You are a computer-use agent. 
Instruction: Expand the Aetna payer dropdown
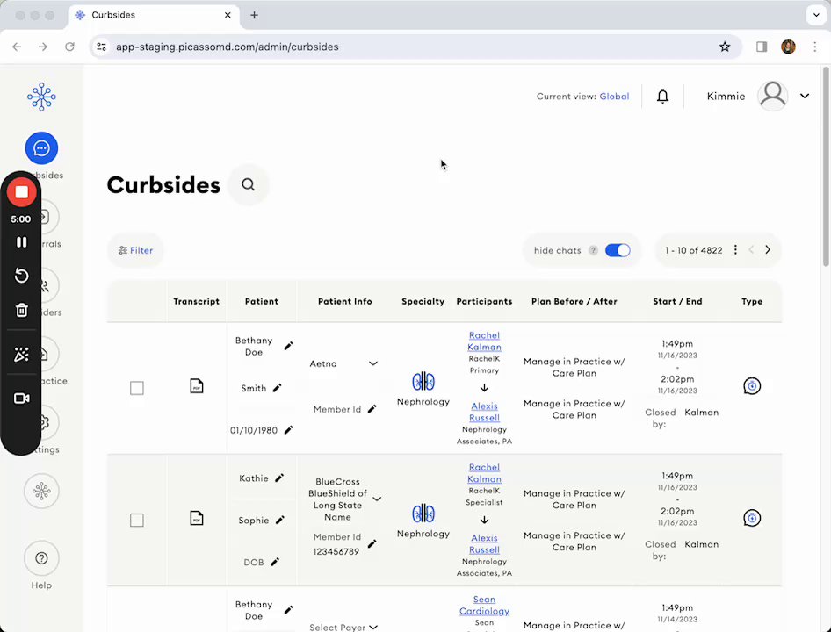pos(373,363)
